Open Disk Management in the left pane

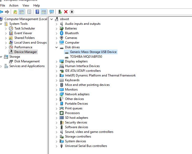click(27, 61)
